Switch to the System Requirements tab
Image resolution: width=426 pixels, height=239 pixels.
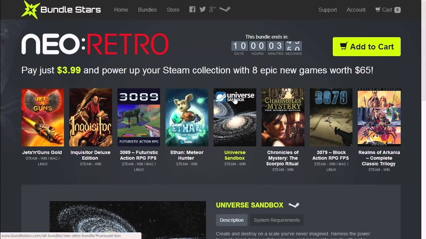(x=277, y=220)
